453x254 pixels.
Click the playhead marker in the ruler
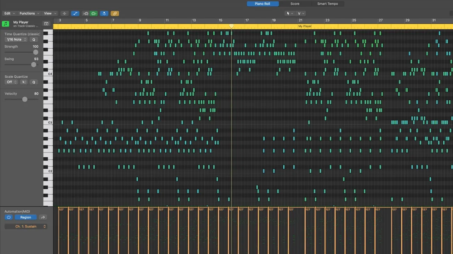point(231,26)
